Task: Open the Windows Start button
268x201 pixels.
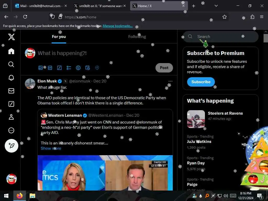Action: coord(6,196)
